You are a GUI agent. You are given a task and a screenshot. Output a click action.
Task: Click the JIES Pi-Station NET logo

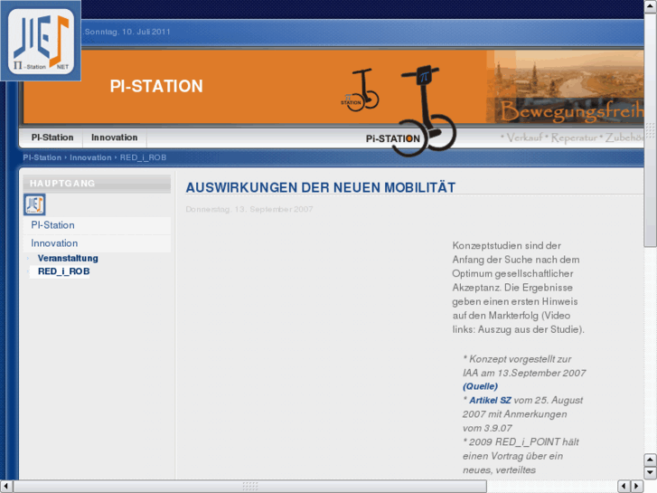41,41
